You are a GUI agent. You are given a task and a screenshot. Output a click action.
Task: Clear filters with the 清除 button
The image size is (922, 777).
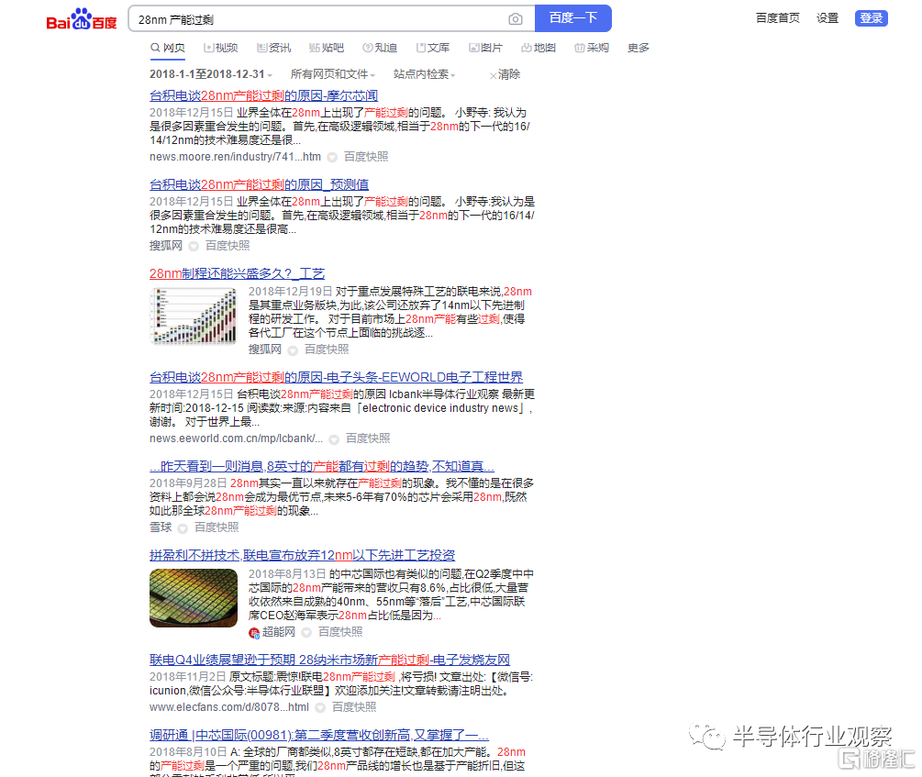click(x=505, y=74)
